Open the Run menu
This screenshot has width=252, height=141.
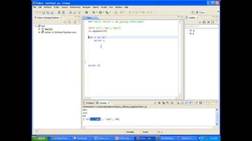click(x=111, y=7)
